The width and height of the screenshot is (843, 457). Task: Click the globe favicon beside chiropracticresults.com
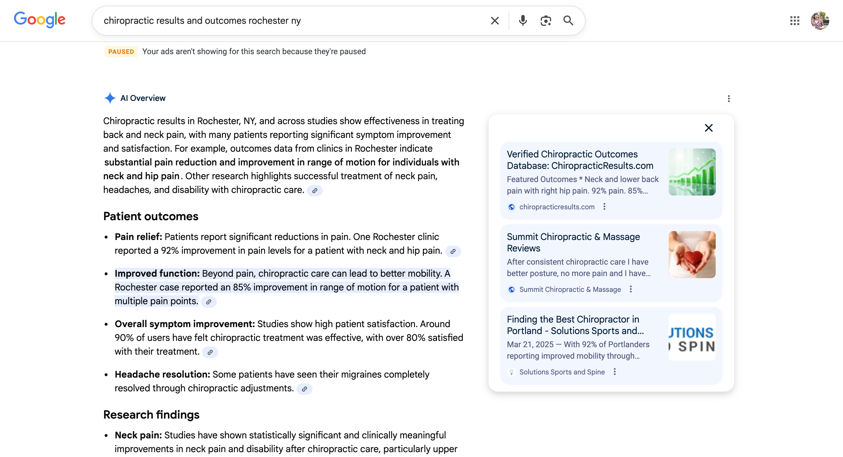click(x=512, y=207)
